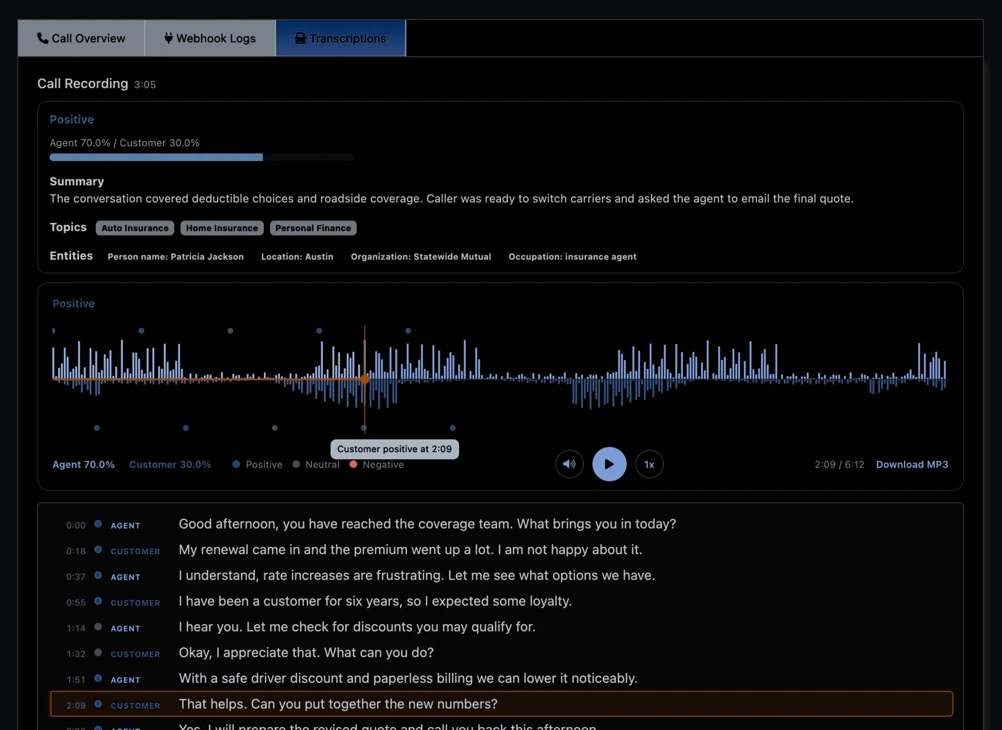Click second top sentiment marker above the waveform
1002x730 pixels.
[x=141, y=331]
